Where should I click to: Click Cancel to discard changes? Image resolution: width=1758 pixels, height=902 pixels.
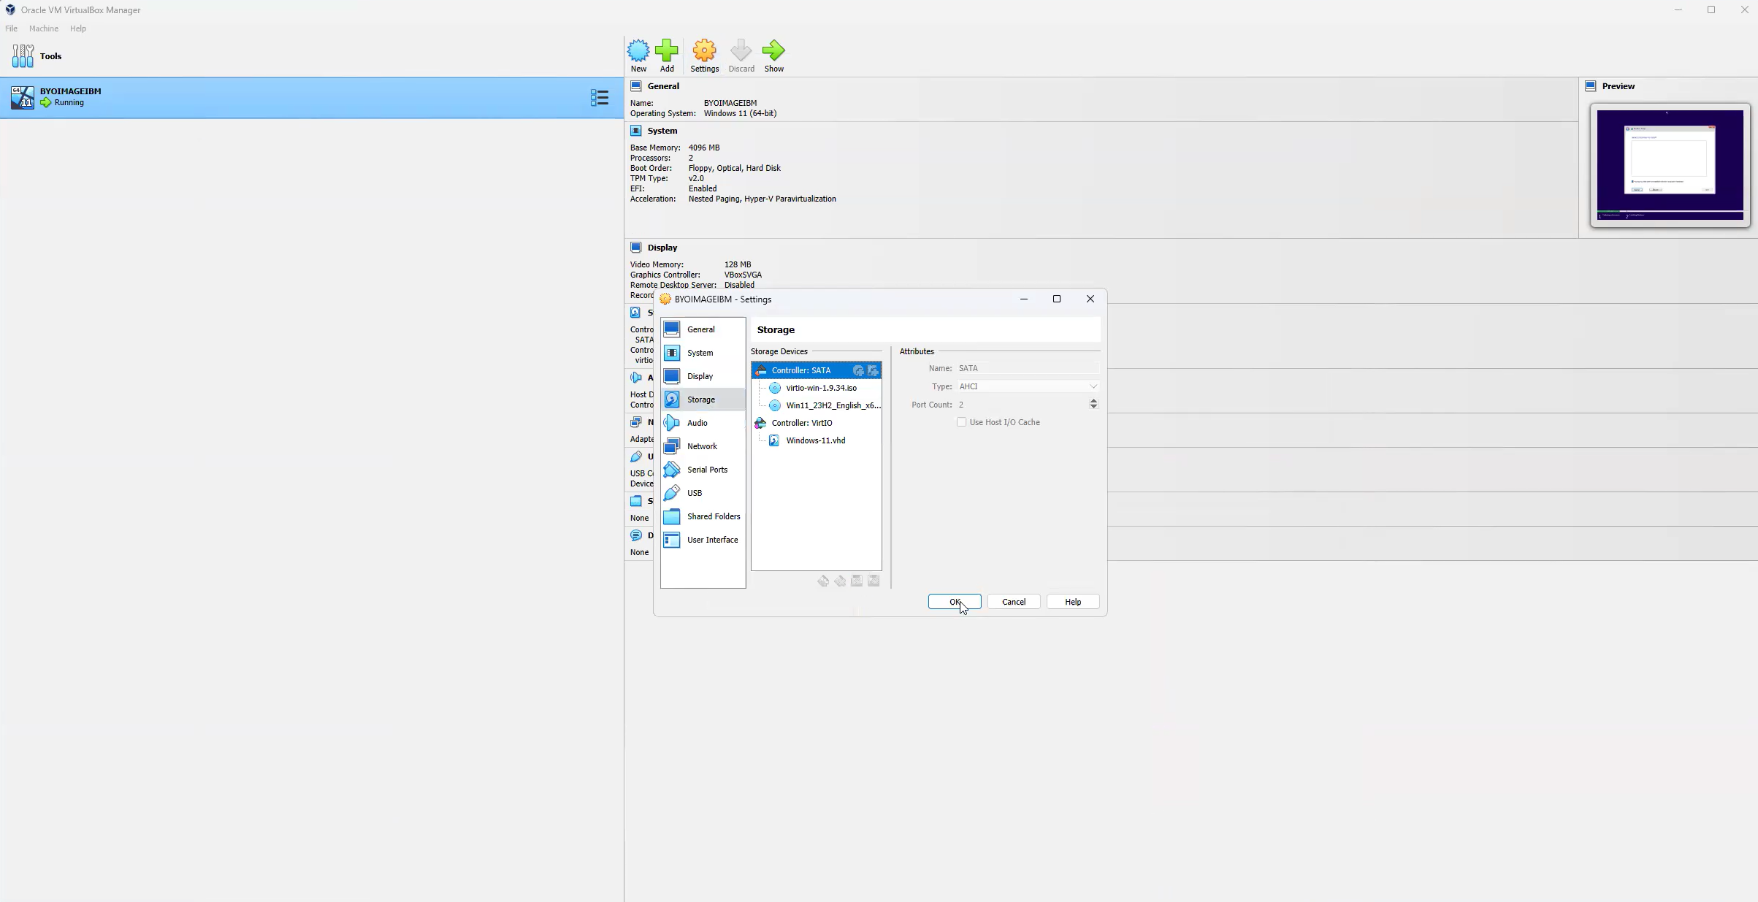pyautogui.click(x=1012, y=602)
